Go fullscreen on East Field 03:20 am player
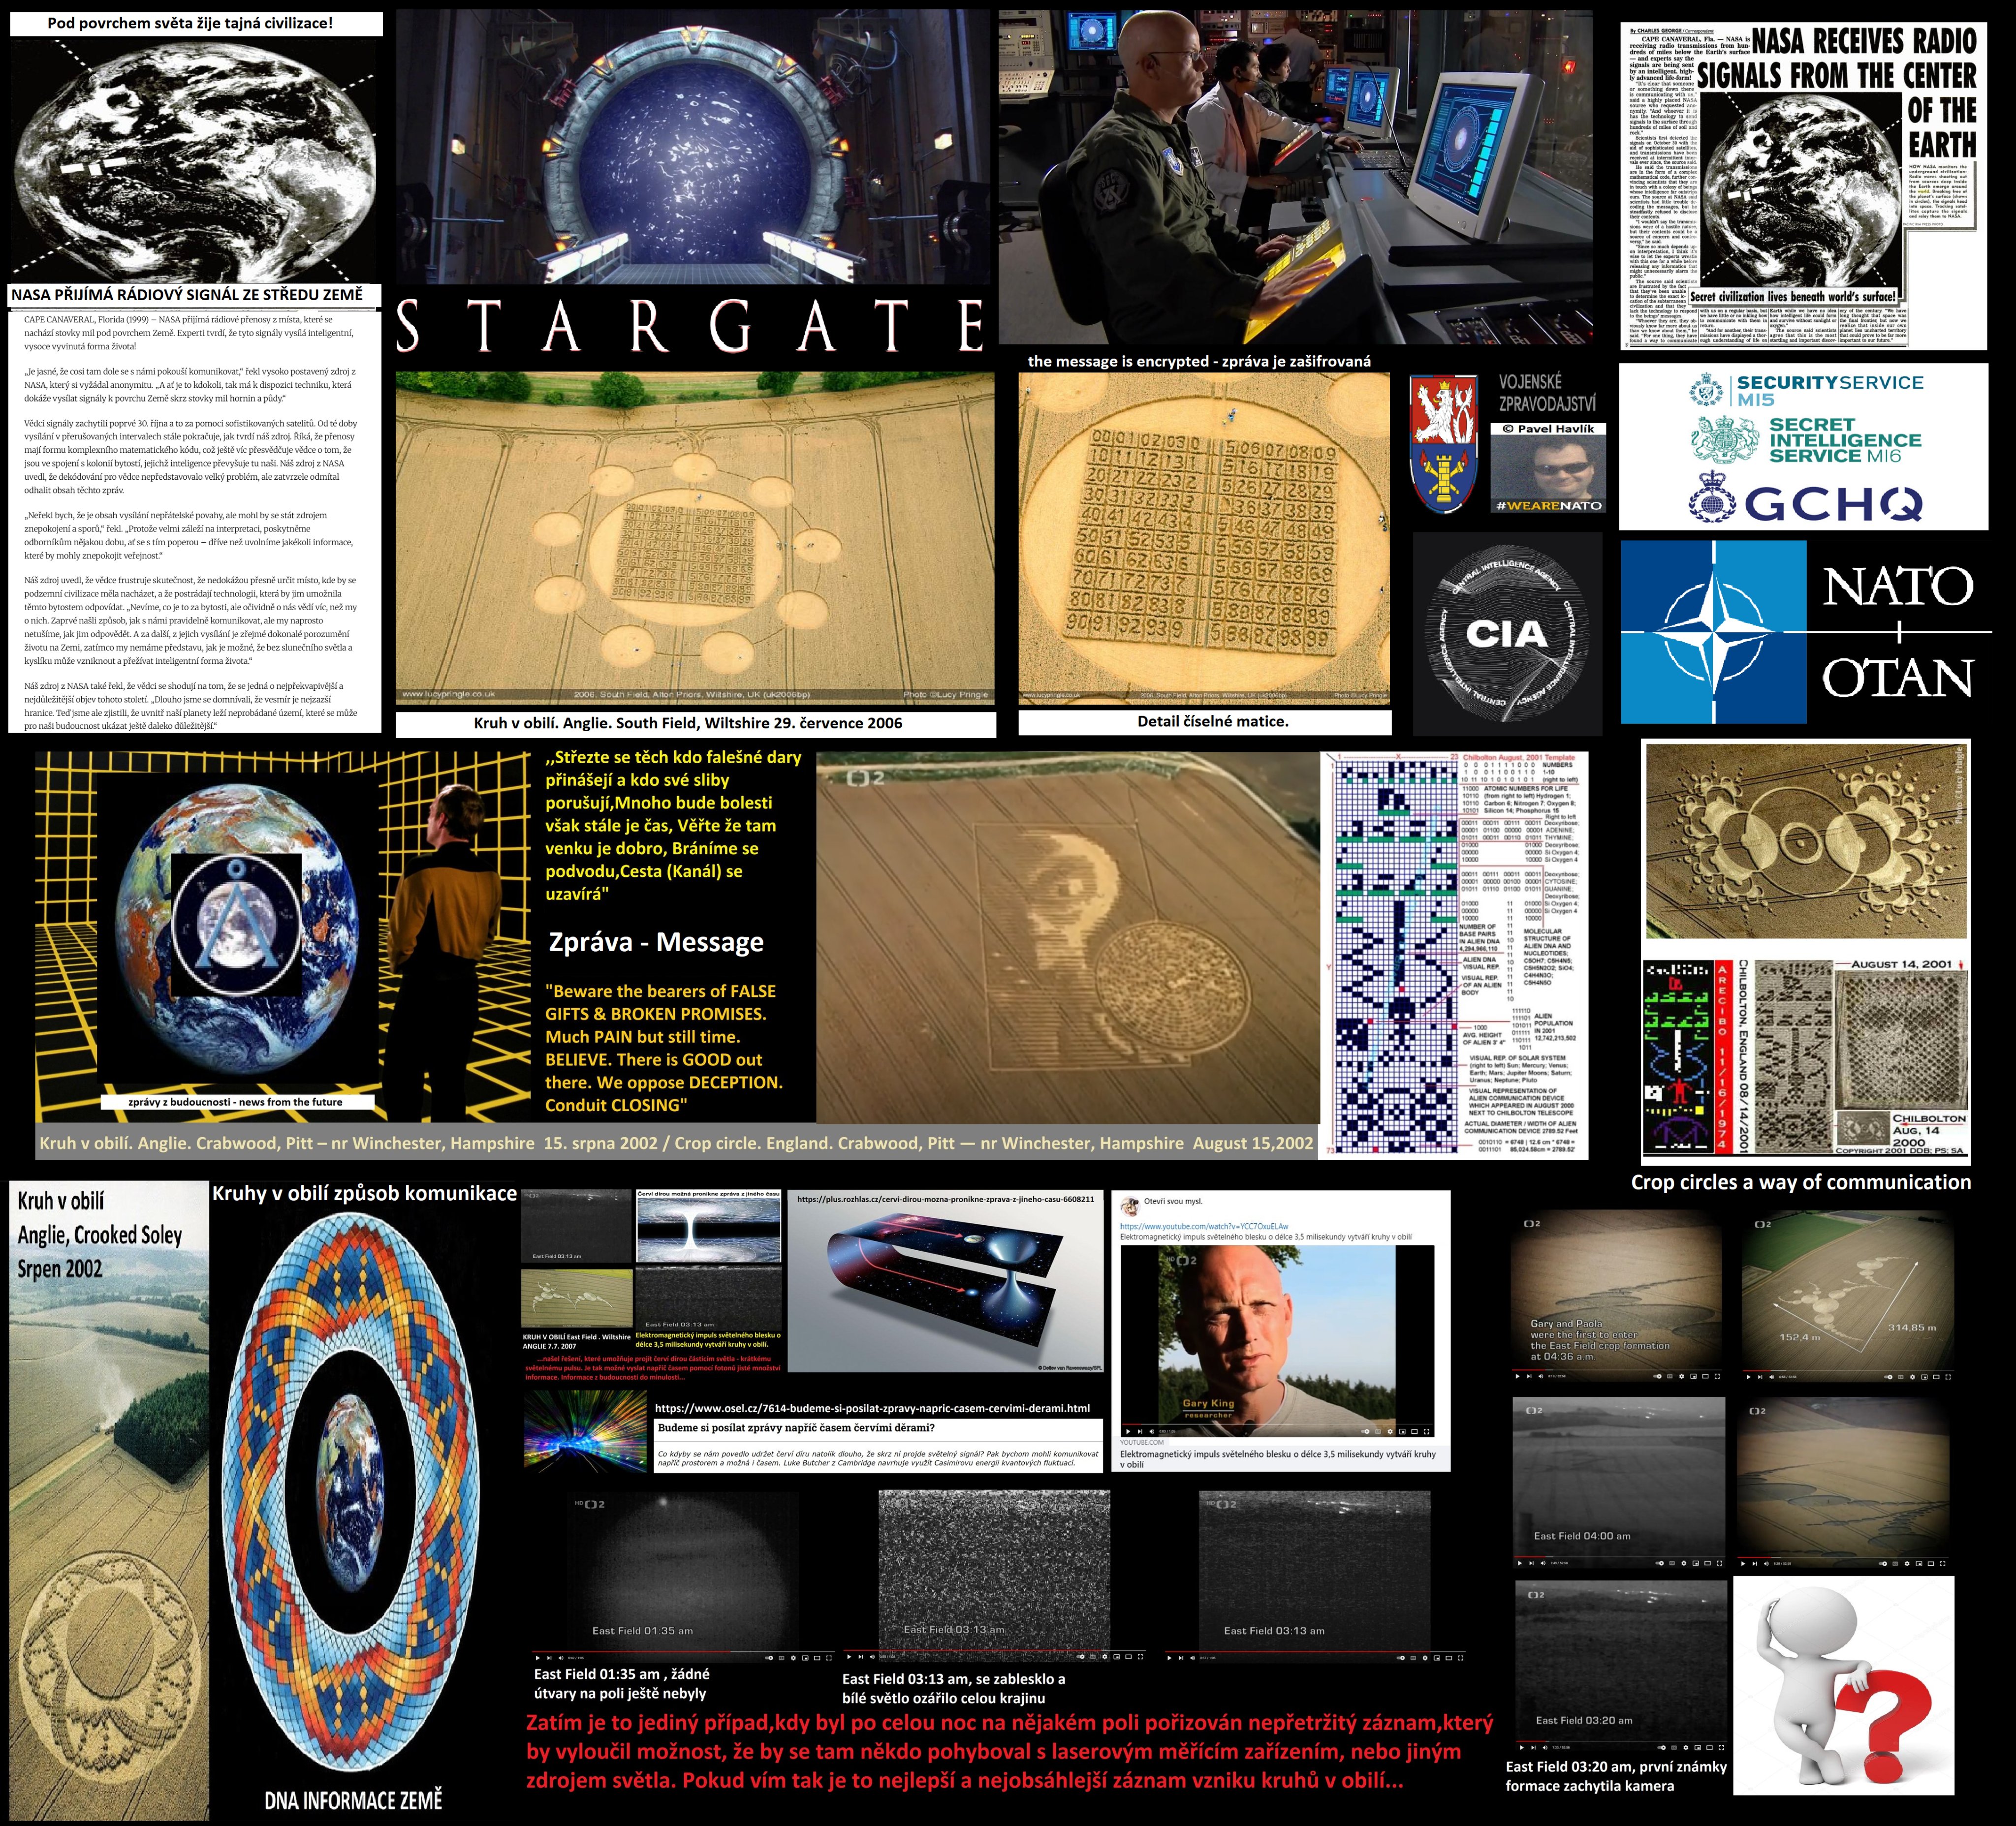 tap(1722, 1748)
